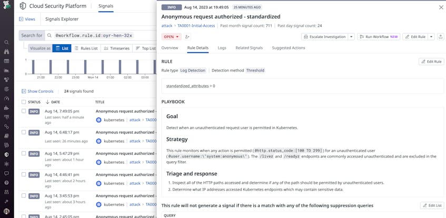The height and width of the screenshot is (218, 446).
Task: Switch to the Logs tab
Action: (x=222, y=48)
